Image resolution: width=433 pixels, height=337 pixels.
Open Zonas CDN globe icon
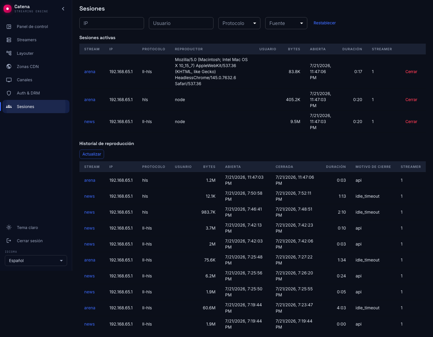[9, 66]
